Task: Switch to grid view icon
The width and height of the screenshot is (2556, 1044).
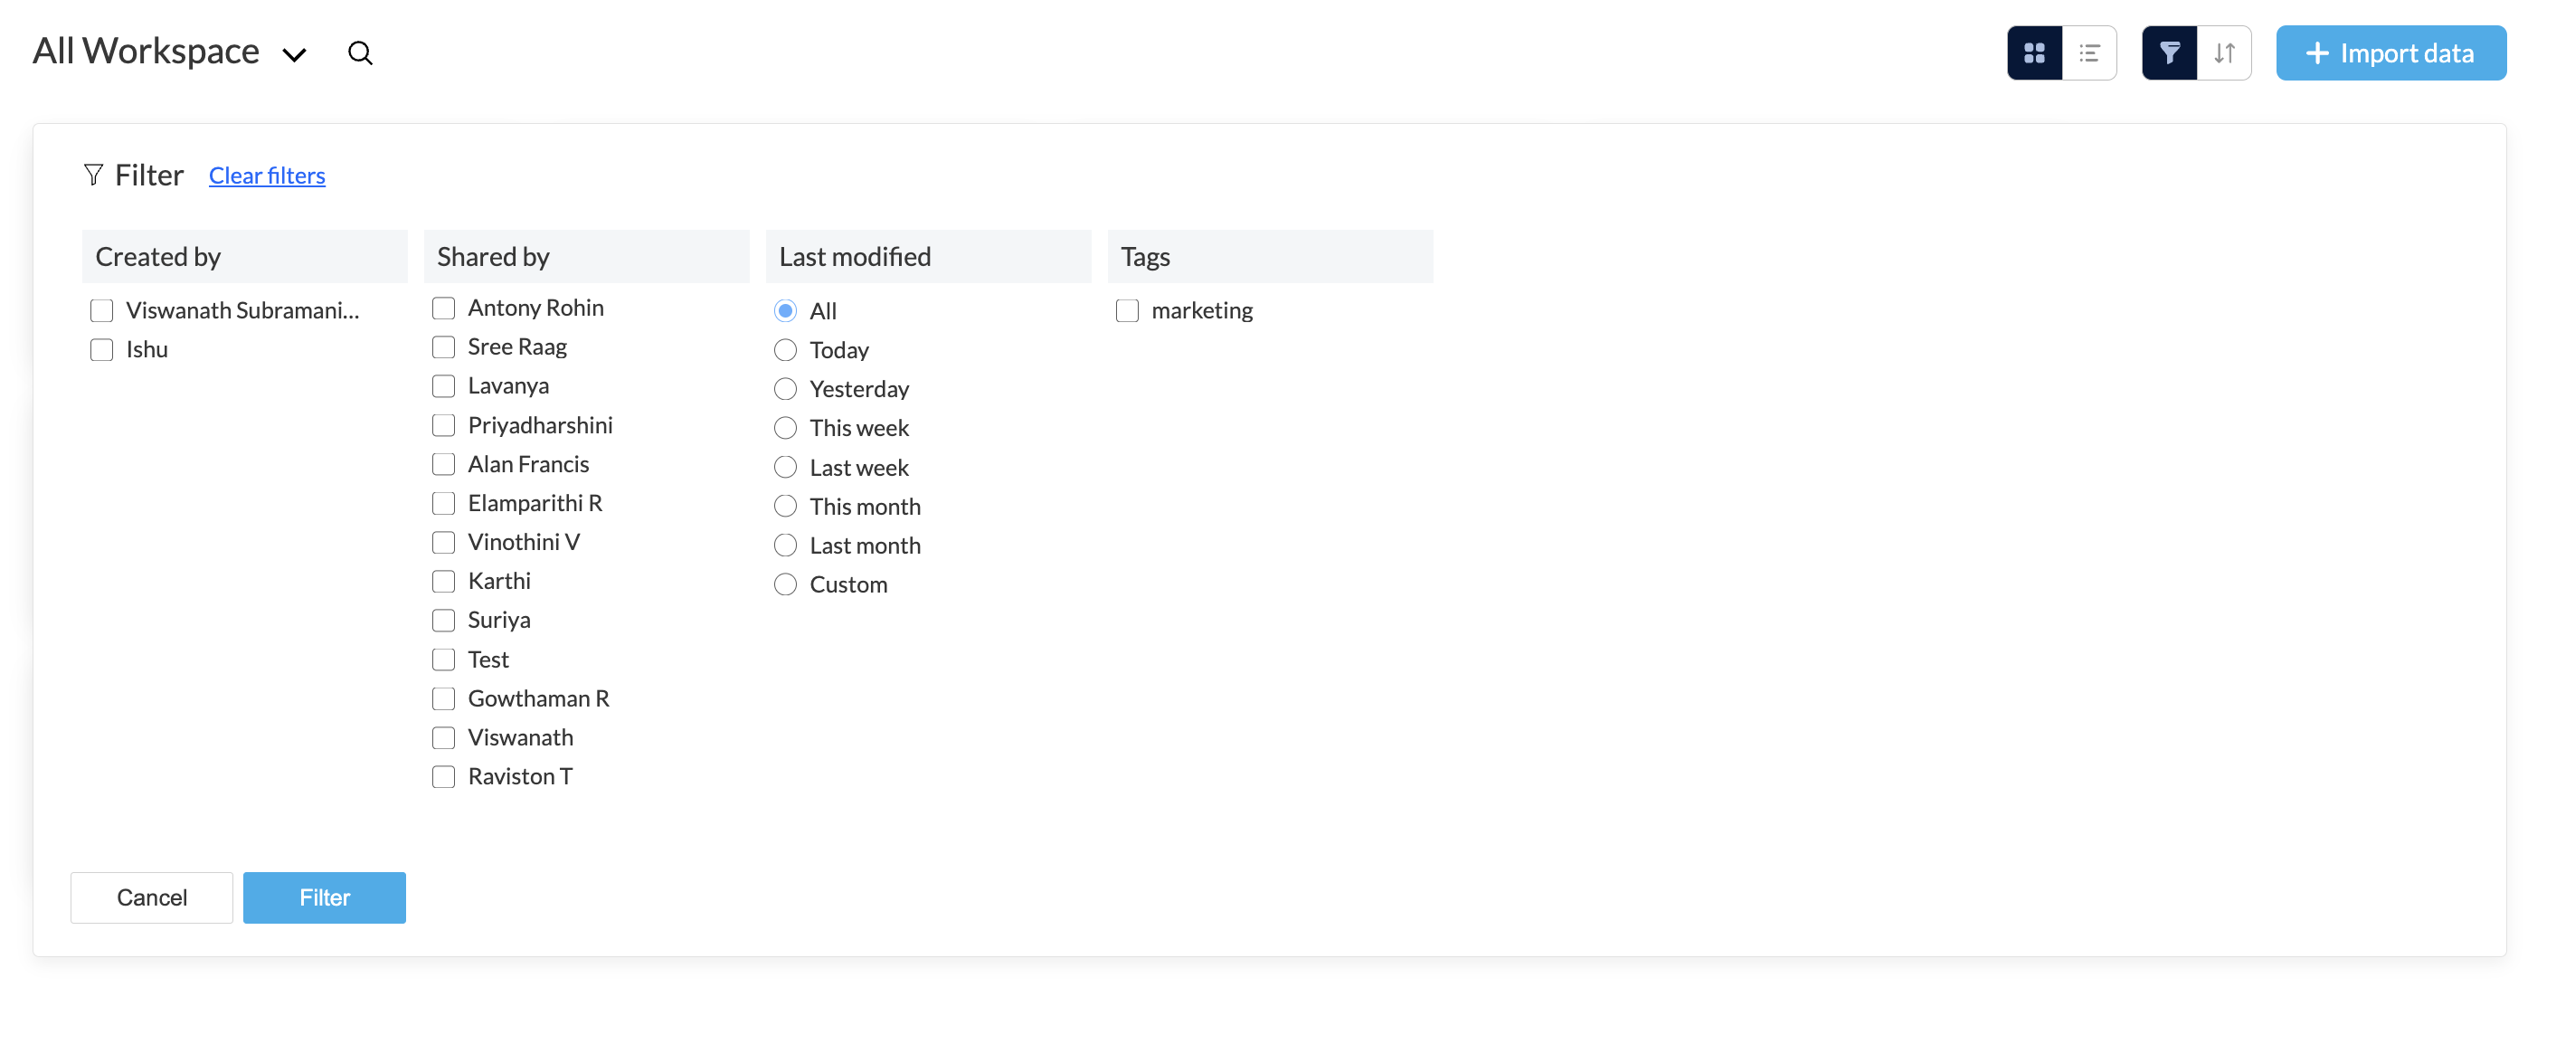Action: point(2034,52)
